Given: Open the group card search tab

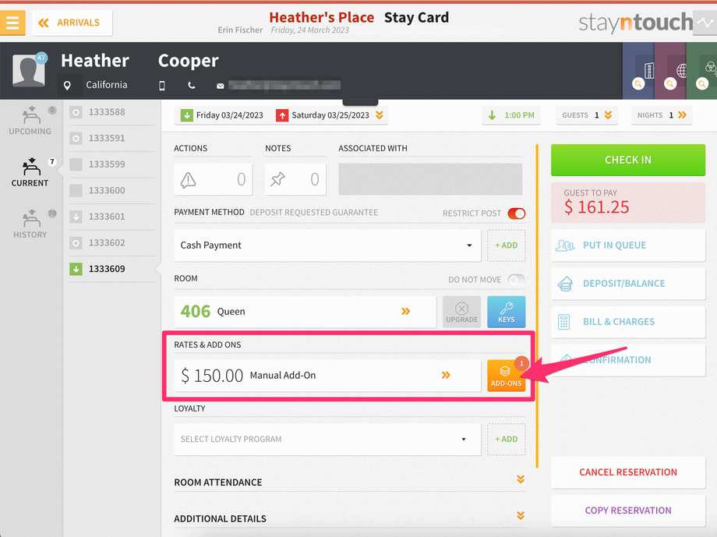Looking at the screenshot, I should click(x=702, y=71).
